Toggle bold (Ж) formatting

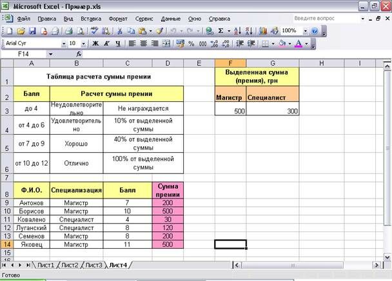pyautogui.click(x=95, y=43)
